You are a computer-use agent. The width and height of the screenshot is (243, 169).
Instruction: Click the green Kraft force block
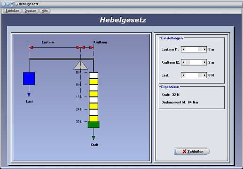pos(94,125)
